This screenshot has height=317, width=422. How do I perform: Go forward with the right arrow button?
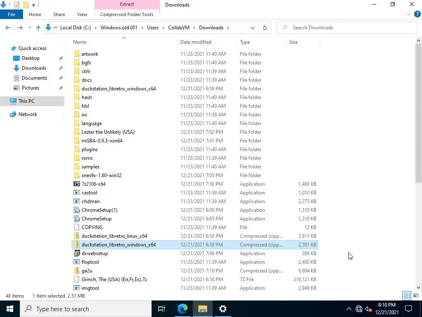pos(20,28)
